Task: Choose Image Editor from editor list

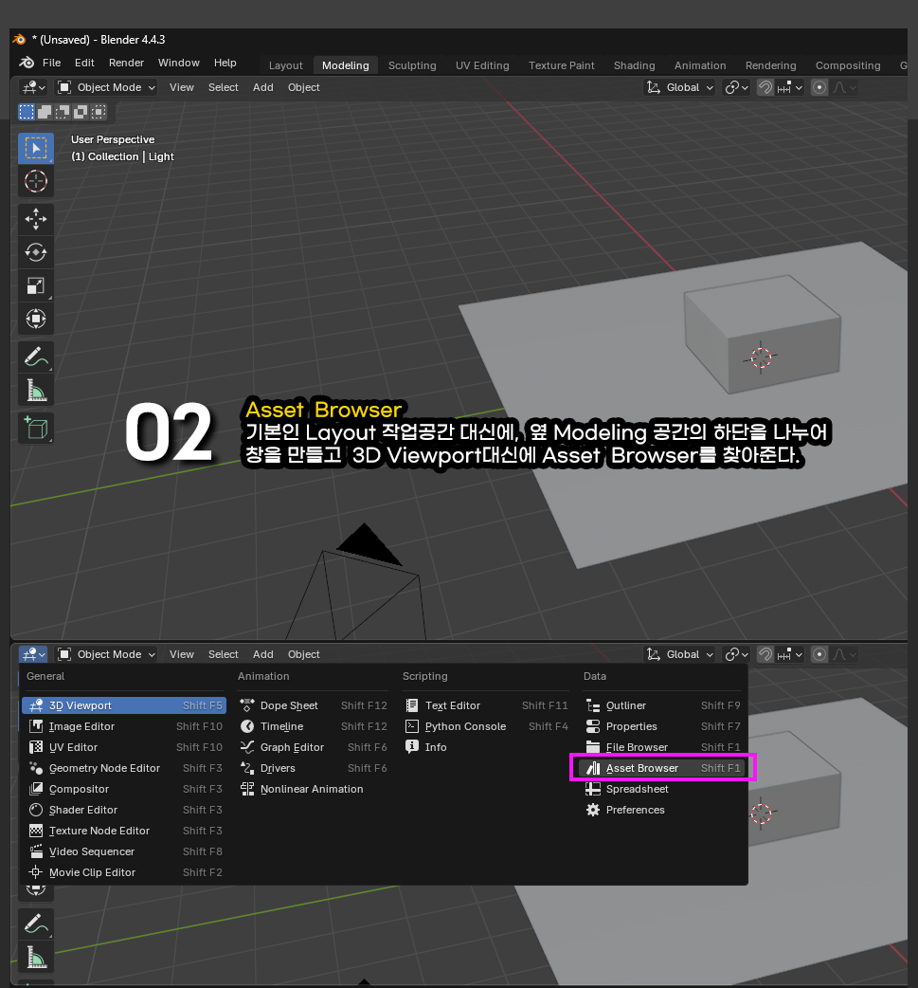Action: (124, 726)
